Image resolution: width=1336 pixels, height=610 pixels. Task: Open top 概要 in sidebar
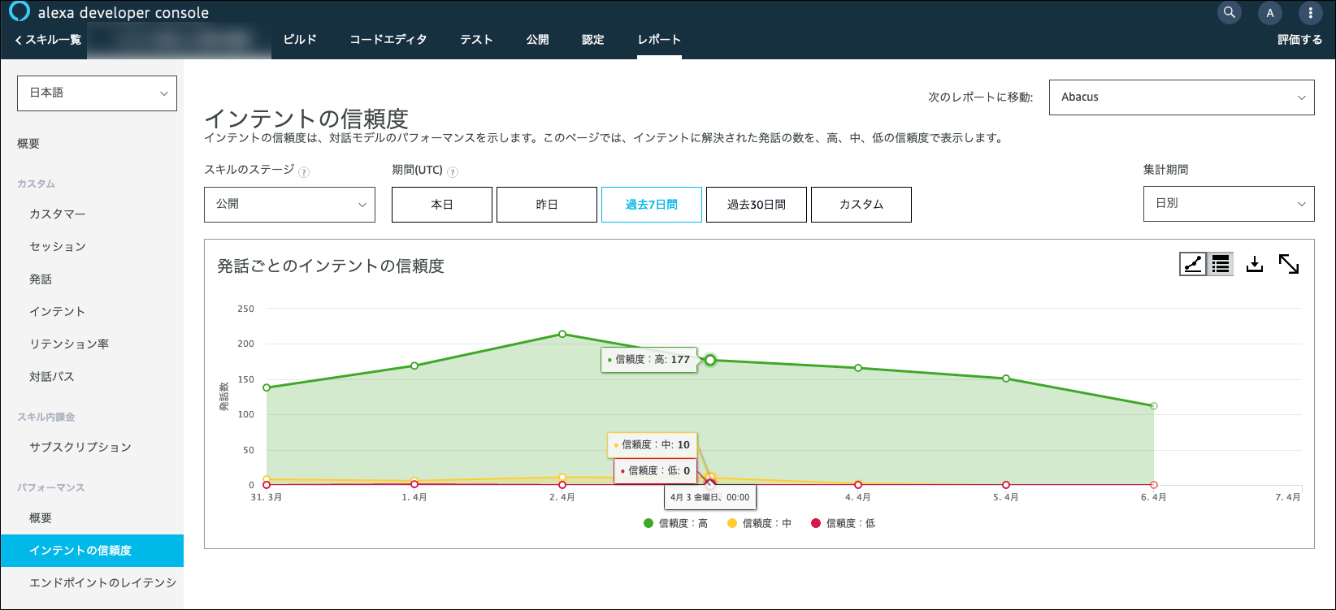point(28,144)
